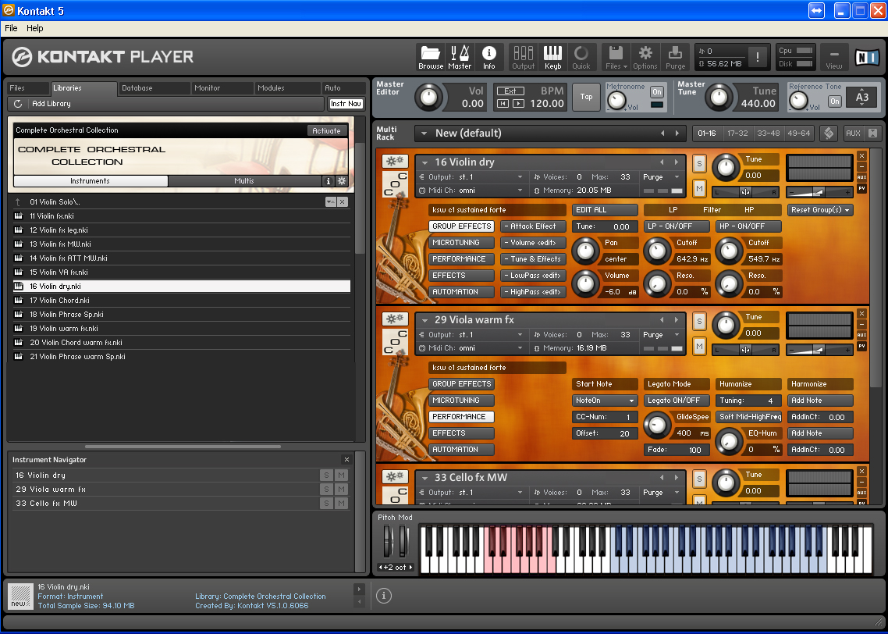Open the Files disk icon menu

(x=616, y=57)
